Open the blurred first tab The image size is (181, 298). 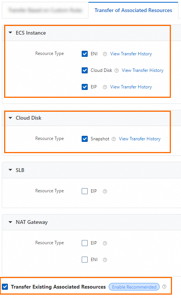45,10
